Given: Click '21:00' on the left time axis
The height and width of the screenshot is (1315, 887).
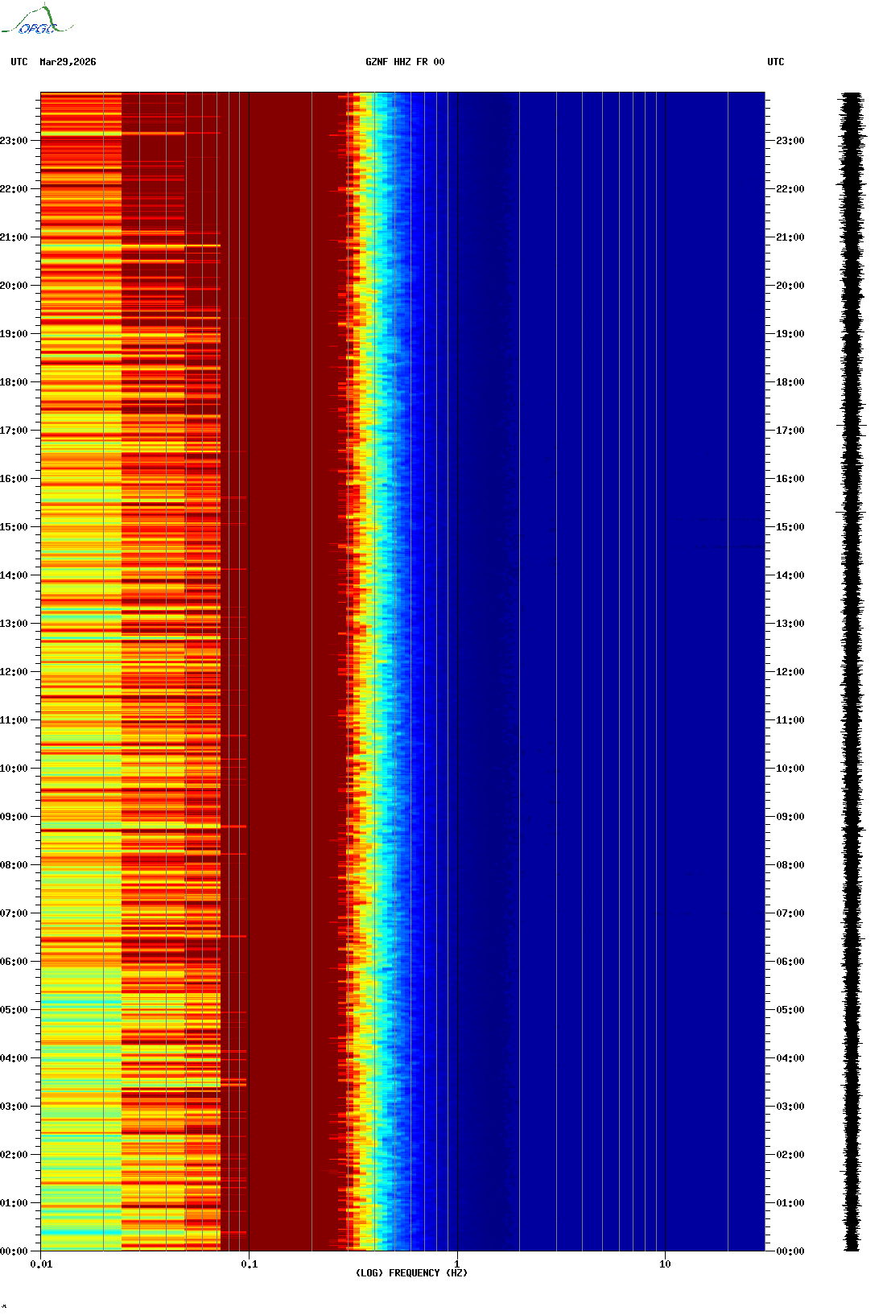Looking at the screenshot, I should [x=14, y=237].
